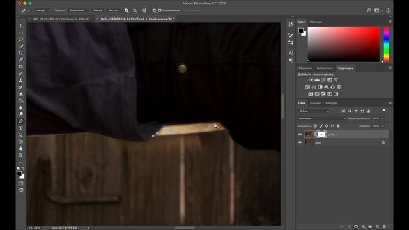The image size is (409, 230).
Task: Select the Path Selection tool
Action: [x=20, y=135]
